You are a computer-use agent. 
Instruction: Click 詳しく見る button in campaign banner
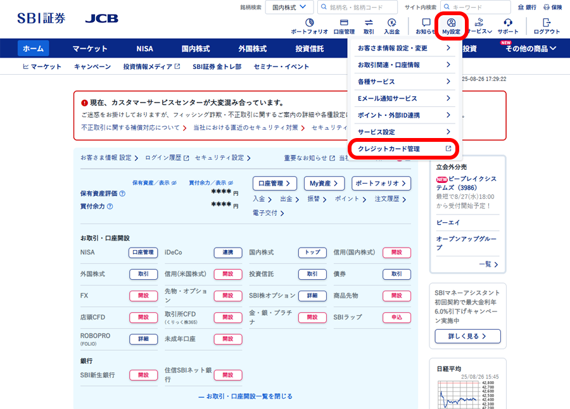point(467,336)
